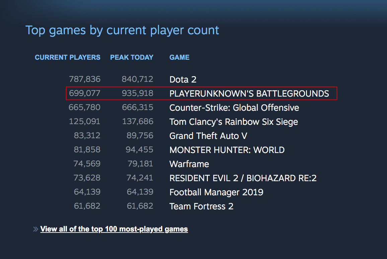Open the Dota 2 game link

[x=183, y=80]
